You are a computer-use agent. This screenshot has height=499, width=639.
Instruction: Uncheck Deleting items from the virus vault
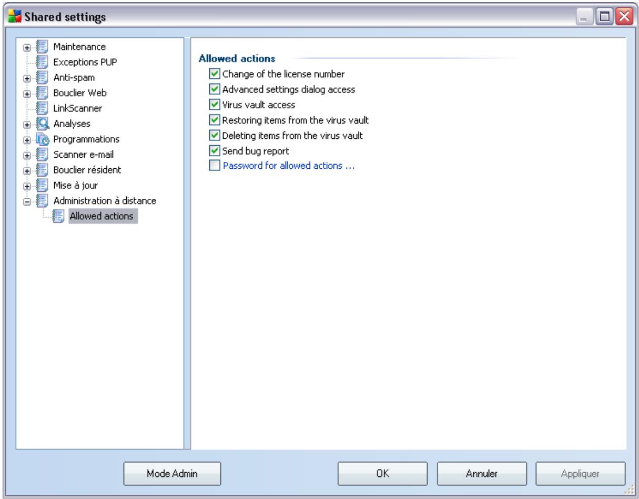(214, 136)
